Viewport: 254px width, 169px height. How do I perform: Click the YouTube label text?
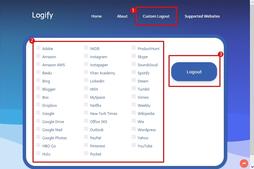tap(145, 146)
